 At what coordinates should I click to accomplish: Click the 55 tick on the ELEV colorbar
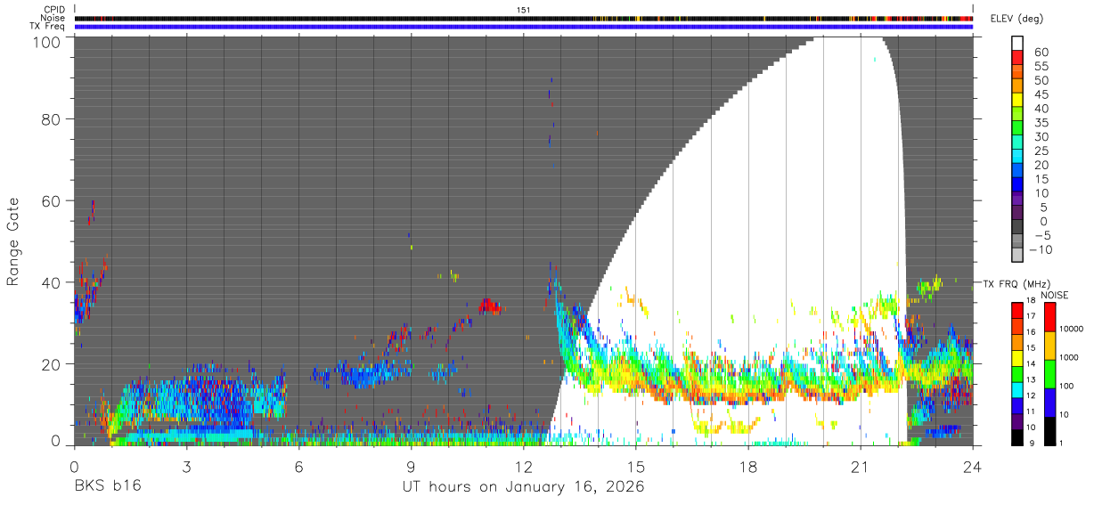(x=1041, y=66)
